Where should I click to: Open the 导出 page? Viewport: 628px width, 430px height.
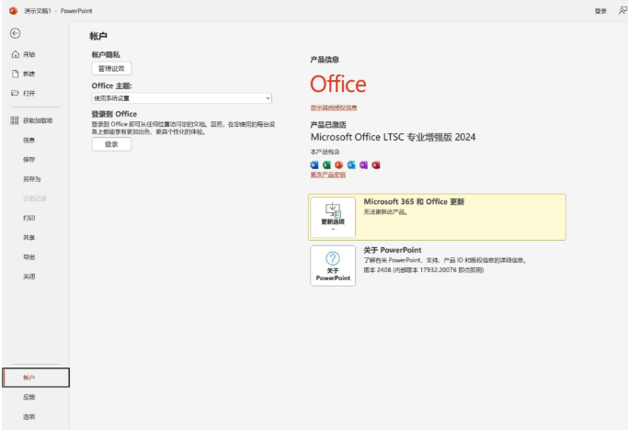(29, 257)
